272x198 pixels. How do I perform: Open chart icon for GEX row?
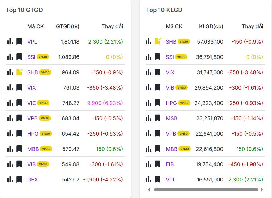[10, 179]
